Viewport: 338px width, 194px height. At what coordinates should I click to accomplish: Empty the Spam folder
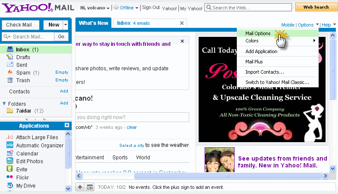click(x=62, y=72)
